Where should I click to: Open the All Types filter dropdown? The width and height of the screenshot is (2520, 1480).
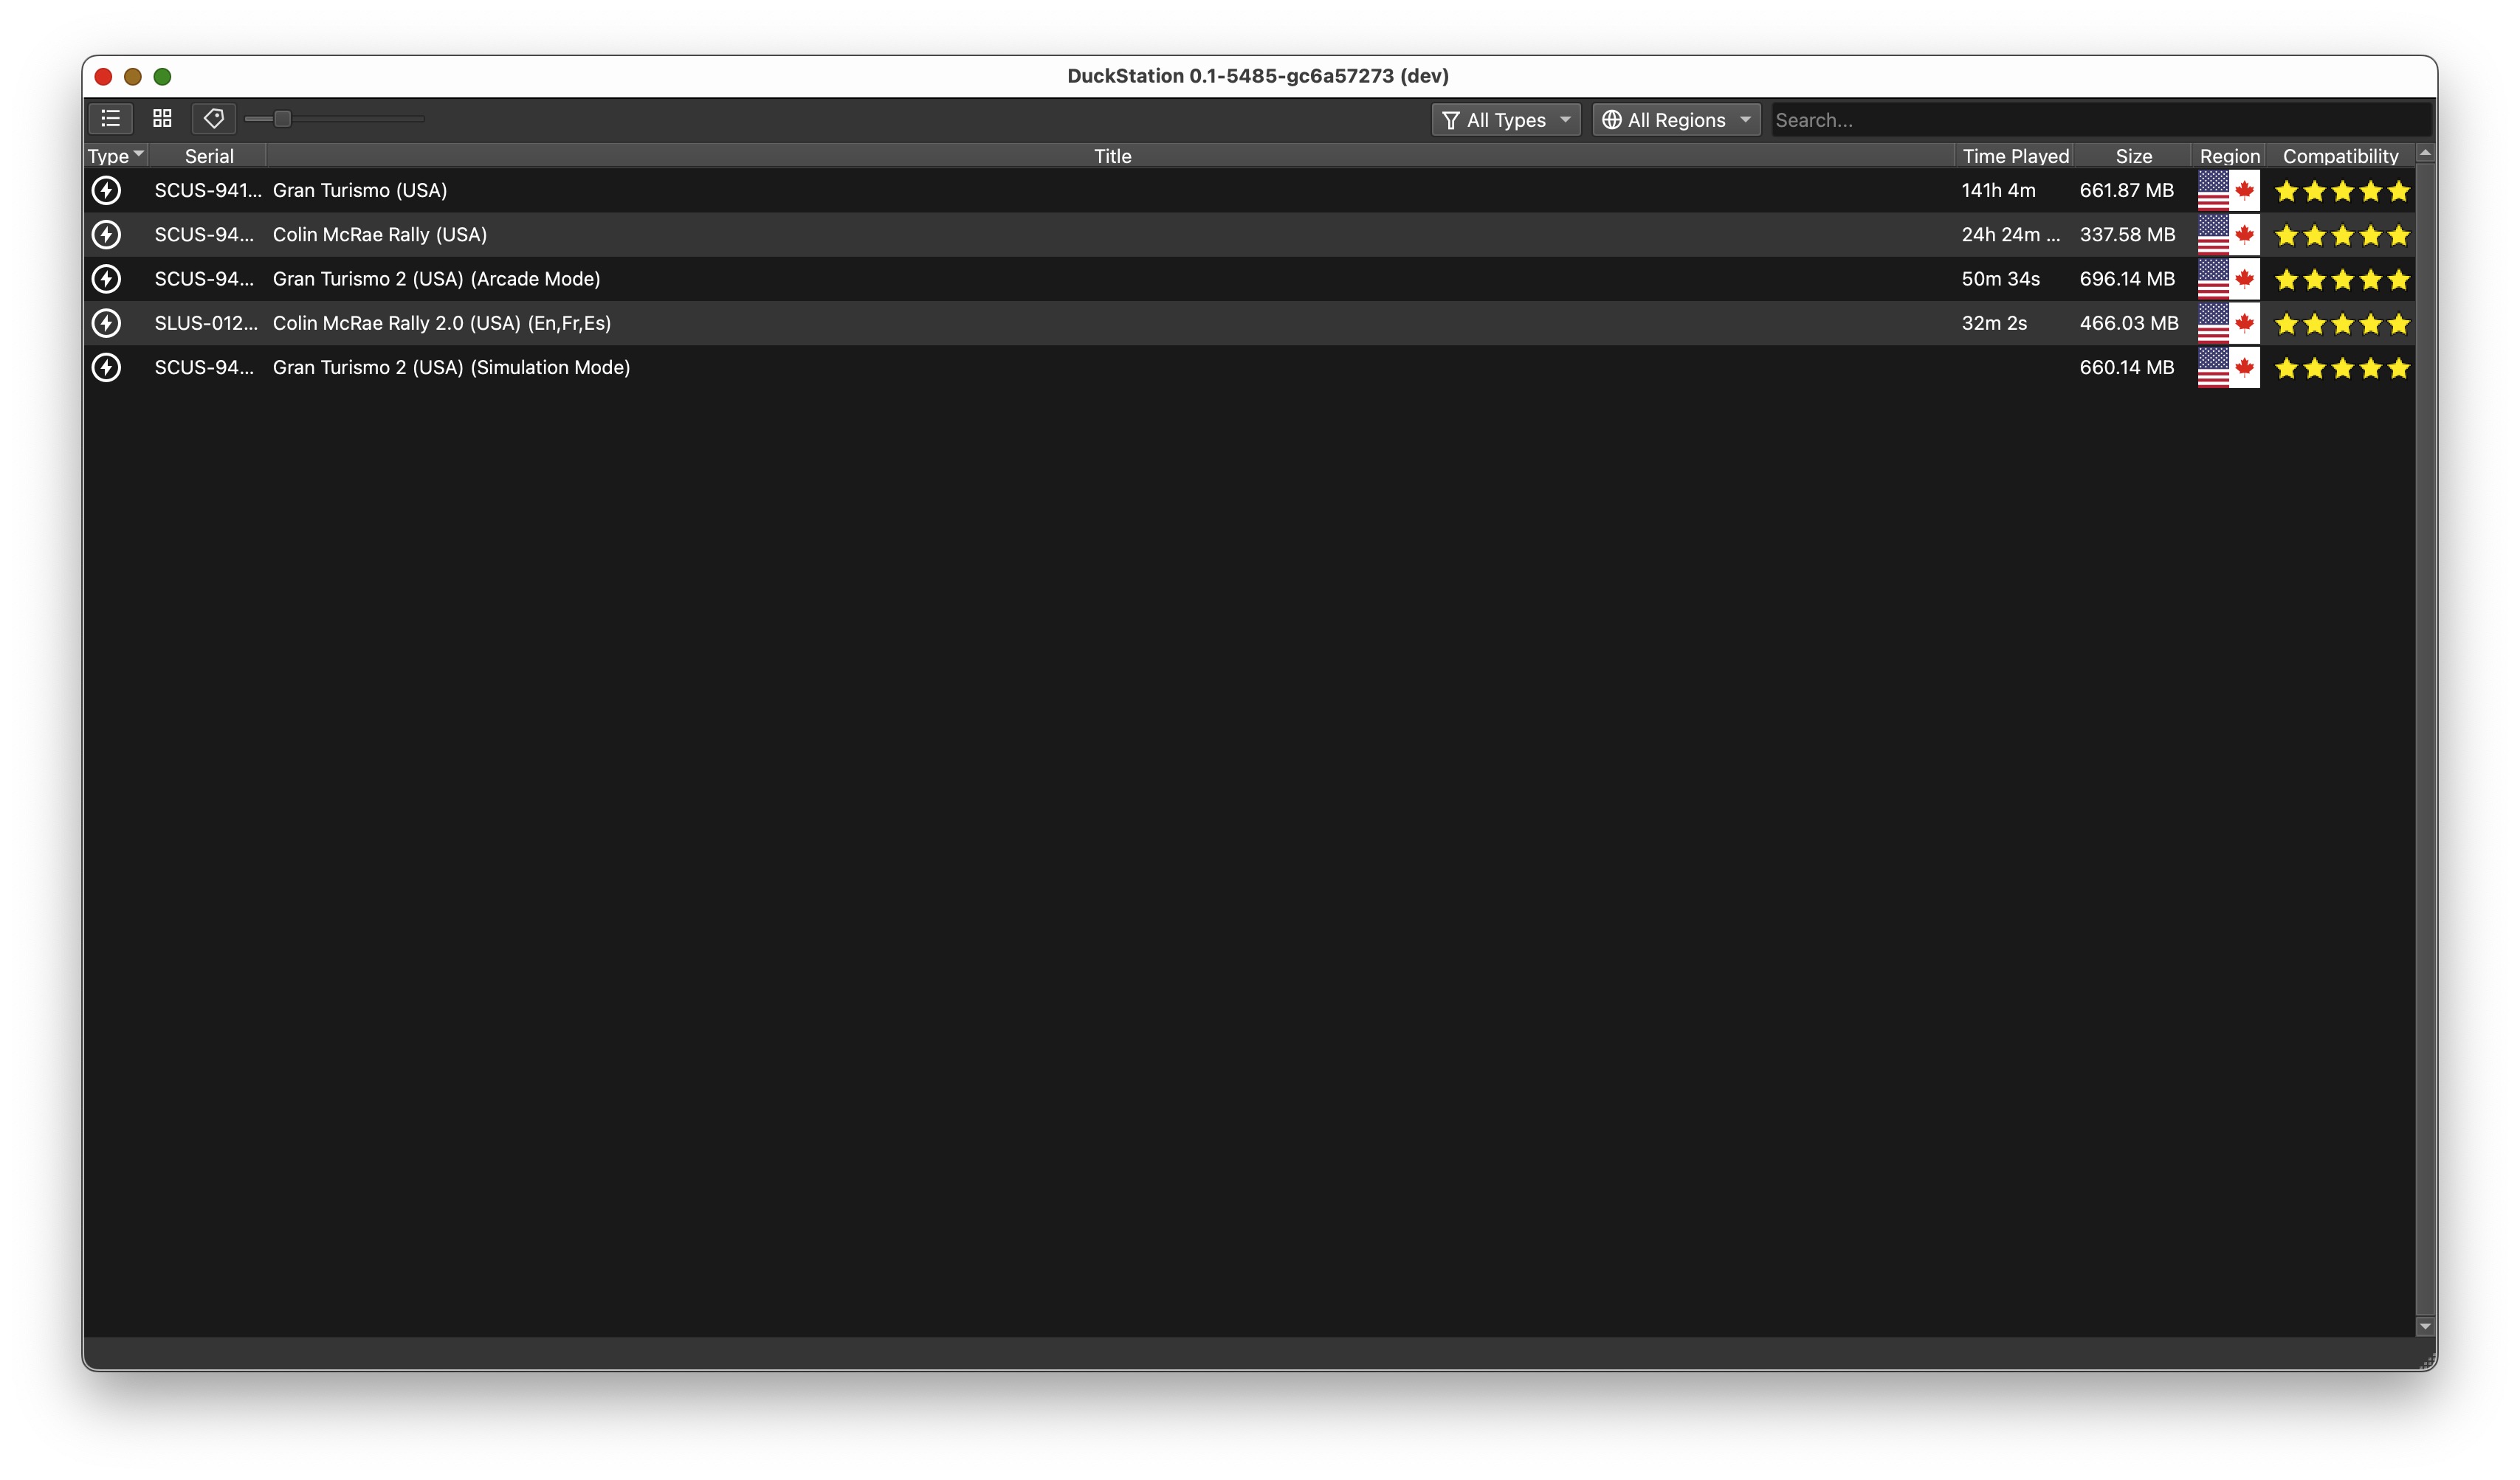tap(1506, 120)
